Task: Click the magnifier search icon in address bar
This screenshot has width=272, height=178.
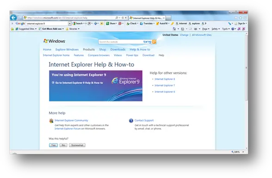Action: point(117,18)
